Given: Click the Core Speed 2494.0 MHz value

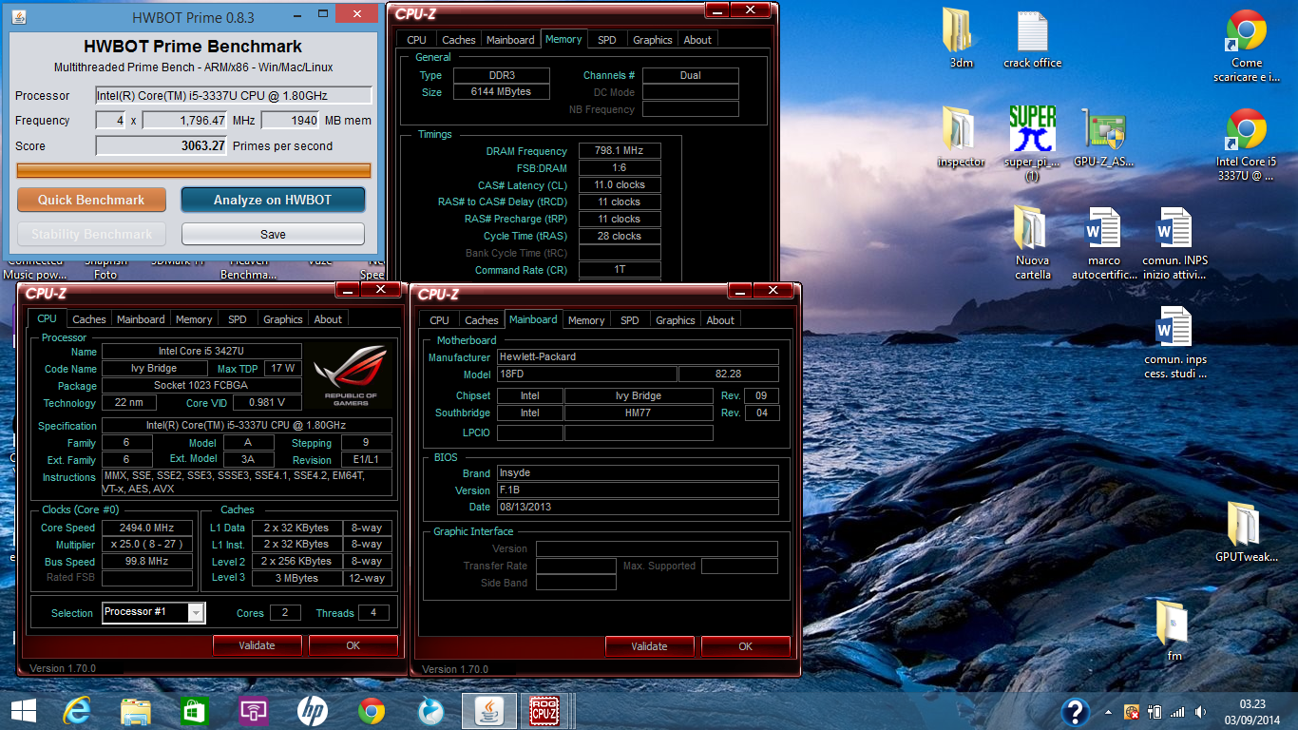Looking at the screenshot, I should [x=147, y=528].
